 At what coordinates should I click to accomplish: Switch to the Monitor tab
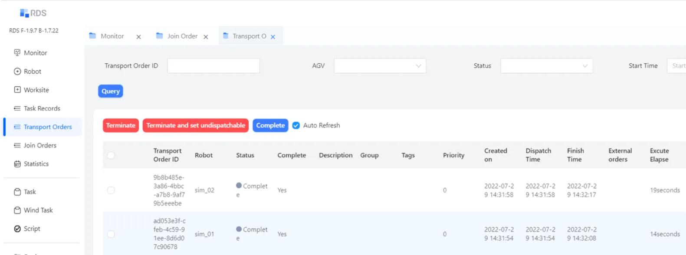click(112, 36)
